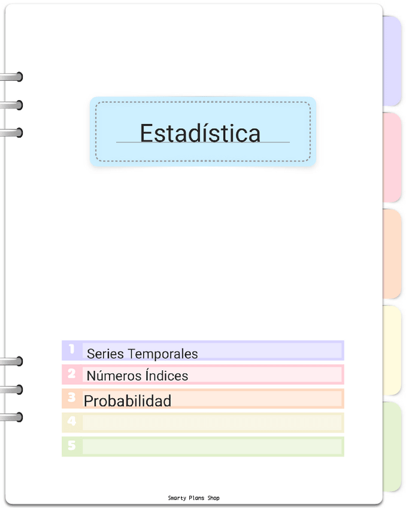406x508 pixels.
Task: Open the green side divider tab
Action: click(x=392, y=446)
